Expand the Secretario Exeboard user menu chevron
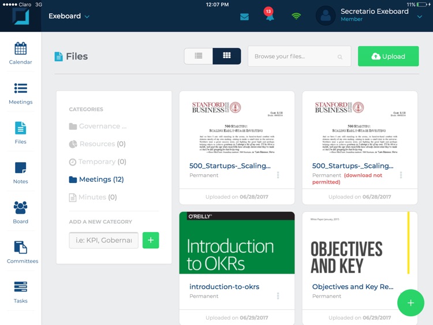Viewport: 433px width, 325px height. pyautogui.click(x=420, y=17)
